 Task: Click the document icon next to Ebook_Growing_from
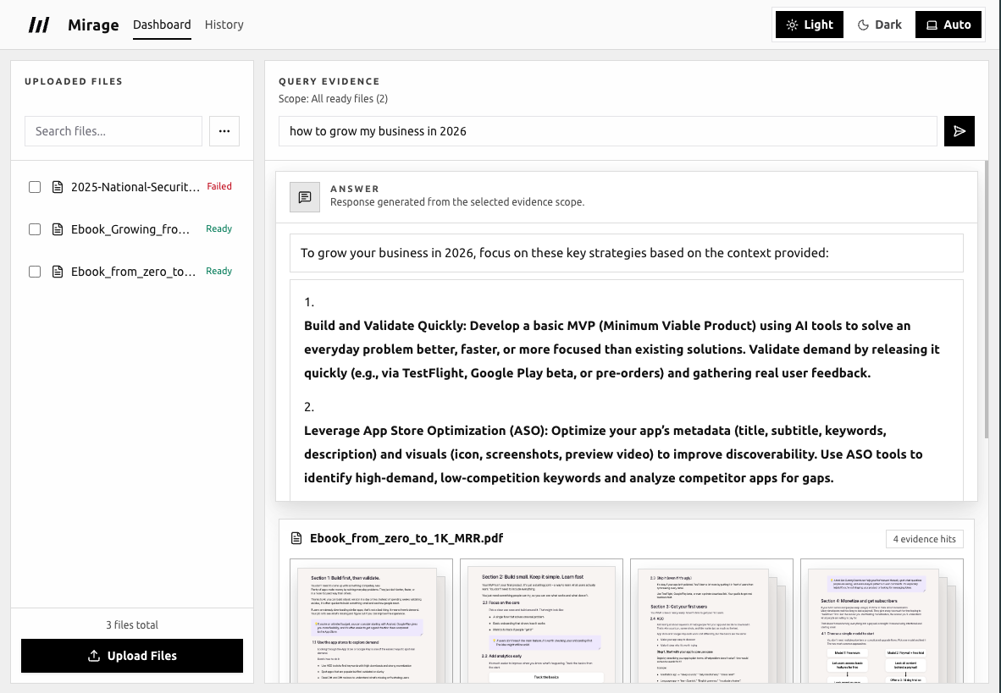click(58, 229)
